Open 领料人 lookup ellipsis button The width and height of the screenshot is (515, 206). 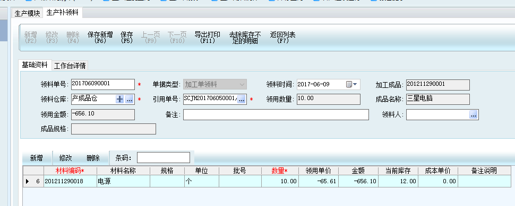tap(473, 114)
